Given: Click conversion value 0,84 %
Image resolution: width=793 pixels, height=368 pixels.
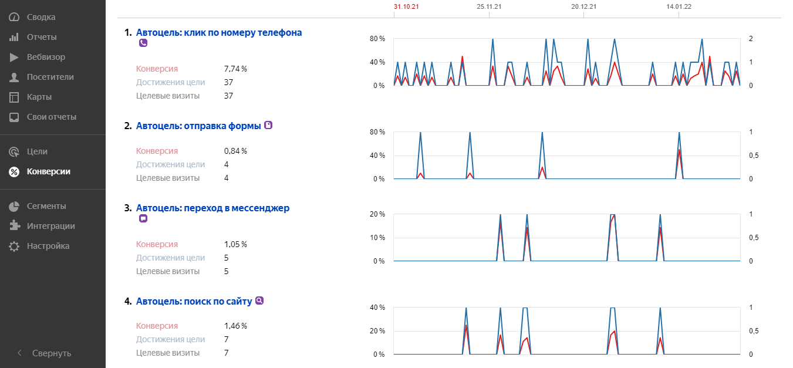Looking at the screenshot, I should 236,151.
